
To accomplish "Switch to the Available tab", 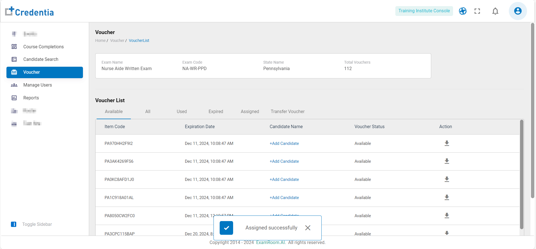I will pyautogui.click(x=114, y=111).
